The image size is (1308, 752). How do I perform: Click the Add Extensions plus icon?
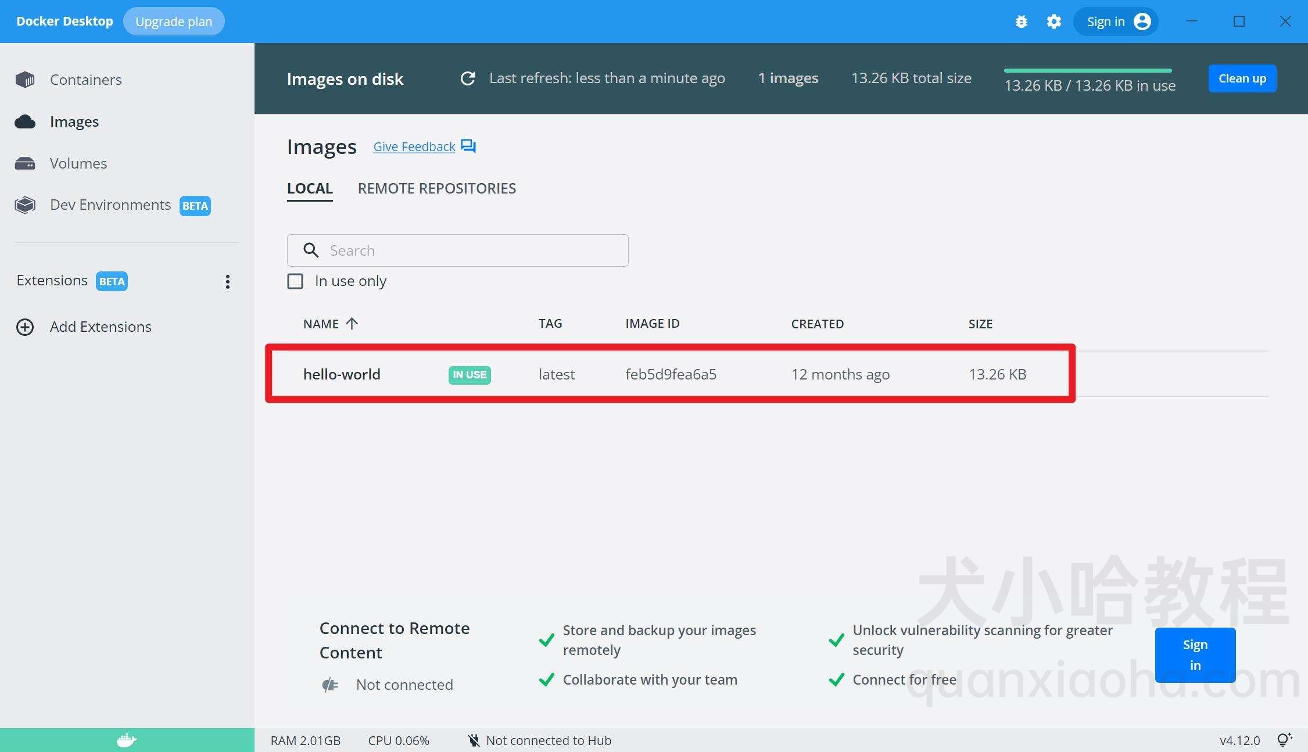pos(24,327)
